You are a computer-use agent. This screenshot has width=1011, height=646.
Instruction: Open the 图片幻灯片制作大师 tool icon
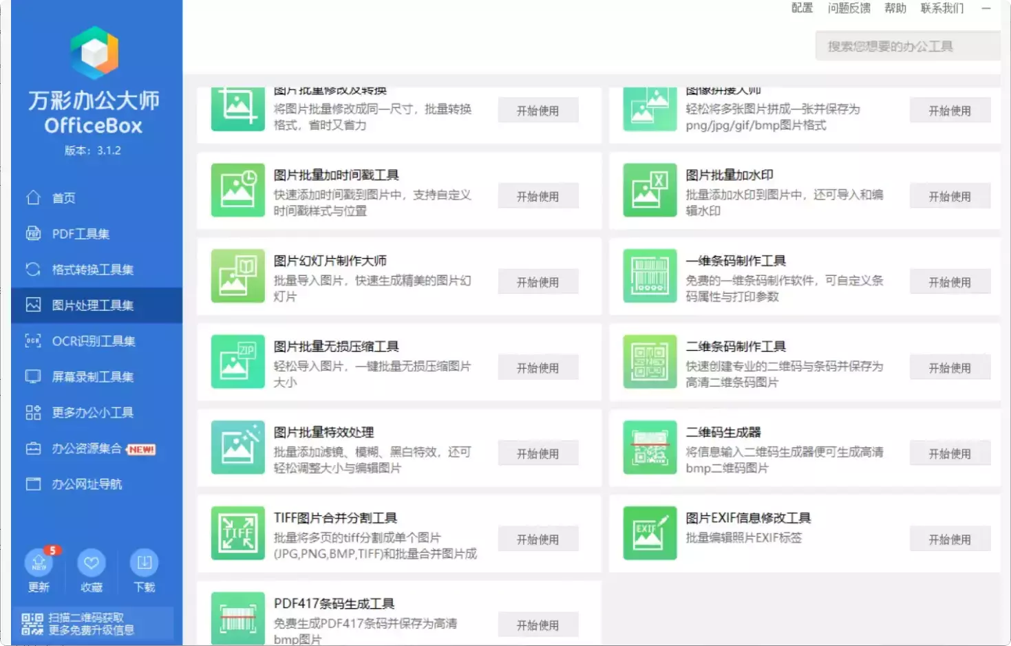237,276
